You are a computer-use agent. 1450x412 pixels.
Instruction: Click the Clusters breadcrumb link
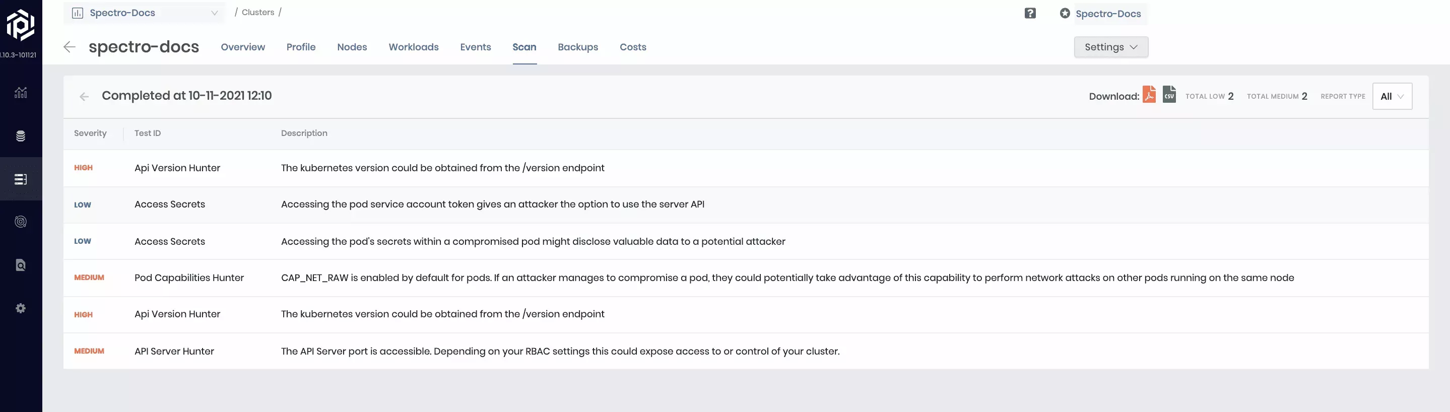(x=258, y=13)
